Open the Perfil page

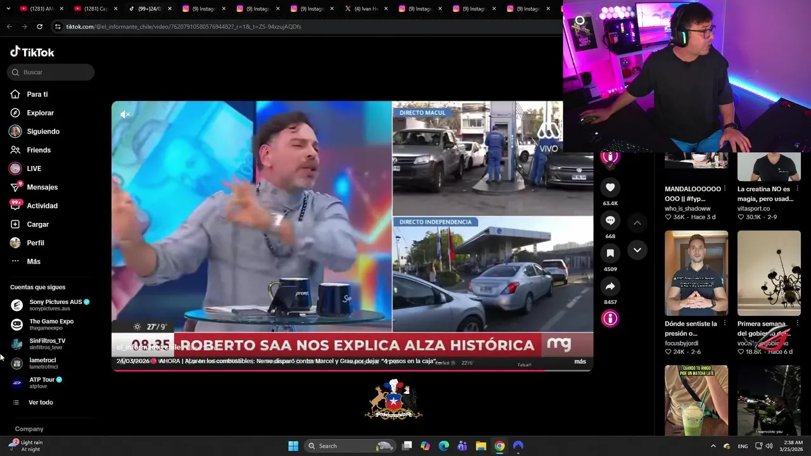click(x=27, y=243)
